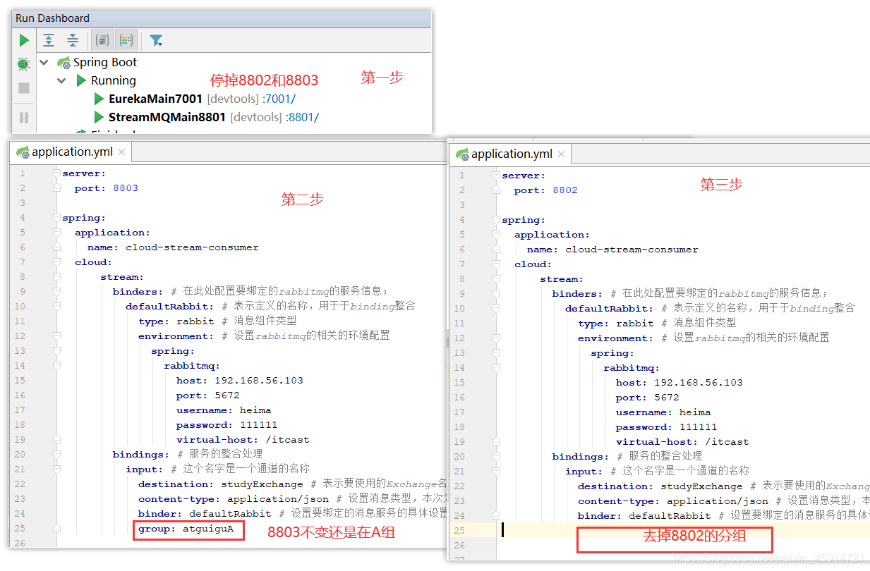The height and width of the screenshot is (571, 870).
Task: Click "rabbitmq:" key in 8802 file
Action: tap(632, 368)
